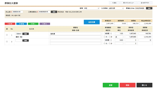Click the black 閉じる close button
Image resolution: width=157 pixels, height=98 pixels.
[x=144, y=85]
